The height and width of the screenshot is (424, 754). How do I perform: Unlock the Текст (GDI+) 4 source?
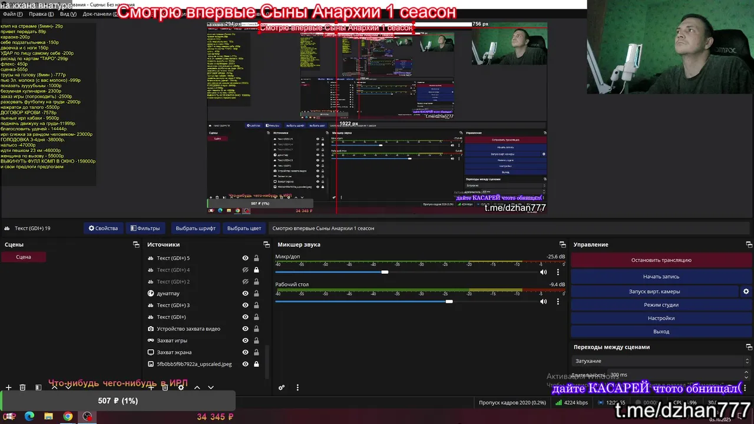pos(256,270)
